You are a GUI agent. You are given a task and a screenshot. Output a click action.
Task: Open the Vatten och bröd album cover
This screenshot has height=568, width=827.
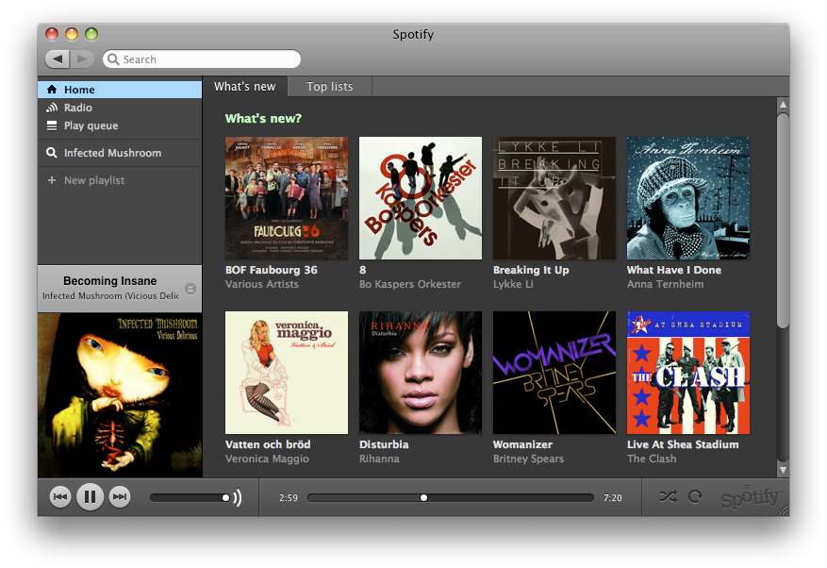tap(287, 373)
